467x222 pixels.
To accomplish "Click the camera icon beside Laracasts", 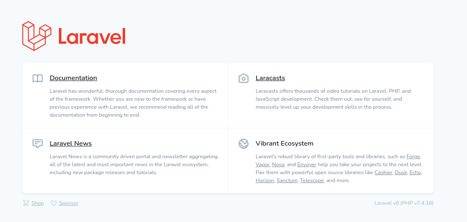I will 244,78.
